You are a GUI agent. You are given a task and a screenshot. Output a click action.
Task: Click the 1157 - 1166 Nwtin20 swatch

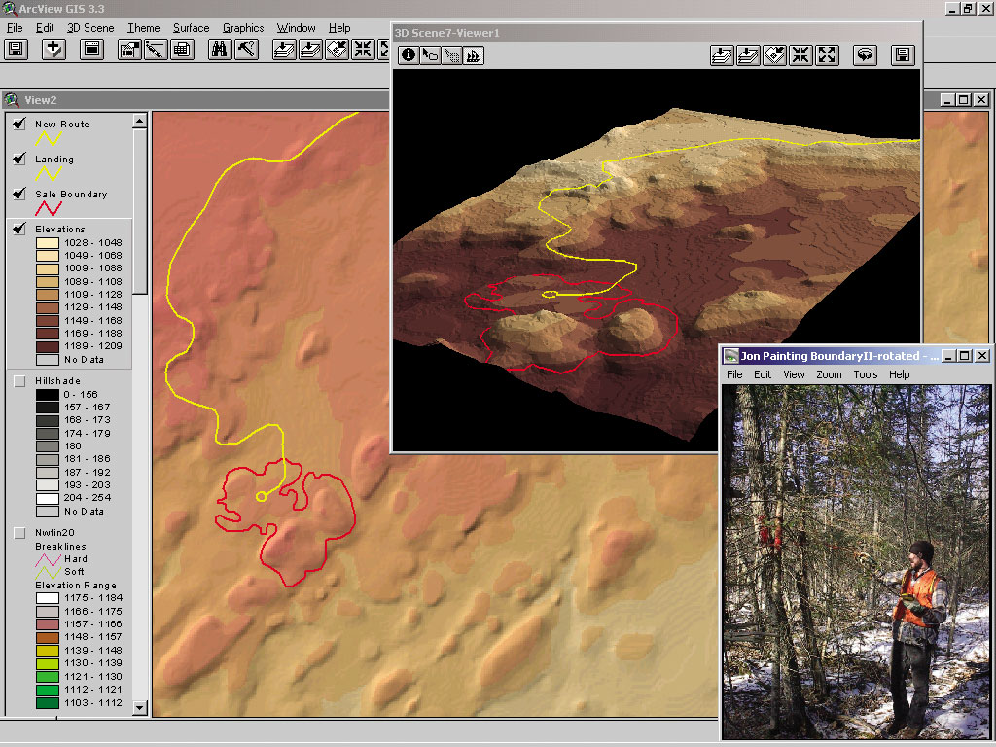click(48, 624)
